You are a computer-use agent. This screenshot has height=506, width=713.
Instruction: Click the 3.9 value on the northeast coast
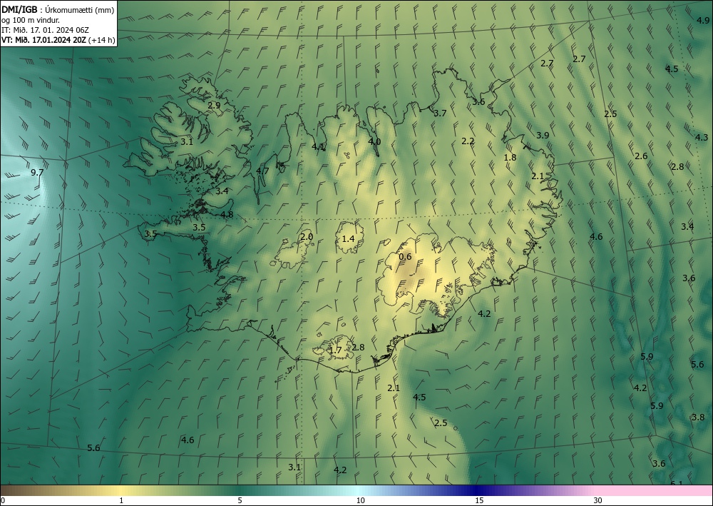click(x=543, y=135)
